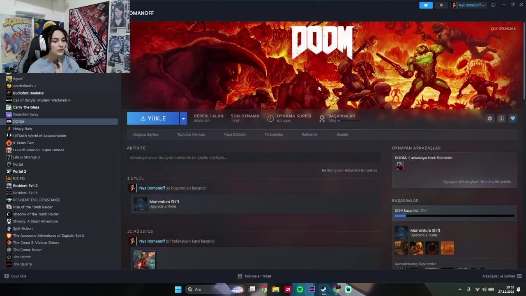Click the playtime clock icon
This screenshot has width=526, height=296.
coord(270,118)
